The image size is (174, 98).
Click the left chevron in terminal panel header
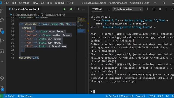(x=166, y=9)
